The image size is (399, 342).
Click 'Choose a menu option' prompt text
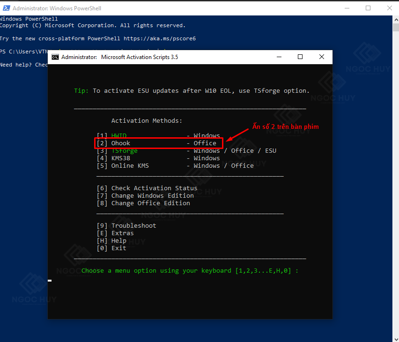[190, 271]
